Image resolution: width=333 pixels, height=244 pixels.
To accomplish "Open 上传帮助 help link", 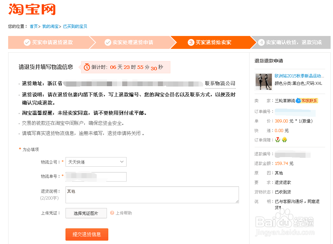I will tap(124, 213).
